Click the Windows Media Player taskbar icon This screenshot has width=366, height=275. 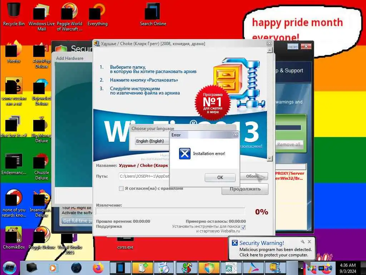click(x=53, y=268)
